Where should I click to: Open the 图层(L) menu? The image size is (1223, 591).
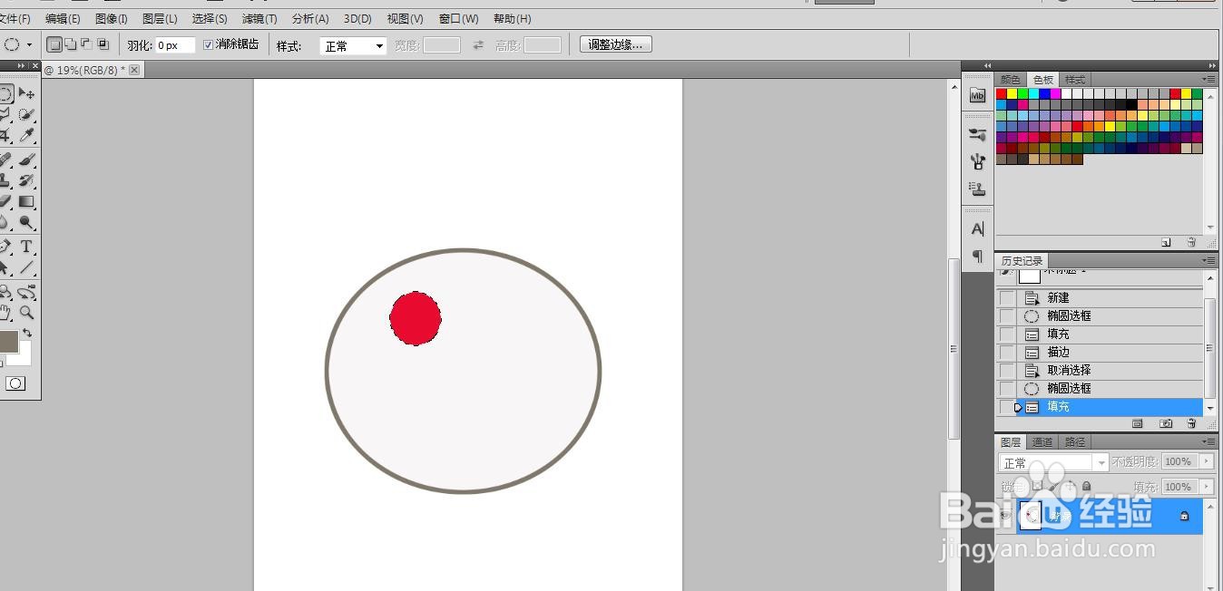point(160,18)
